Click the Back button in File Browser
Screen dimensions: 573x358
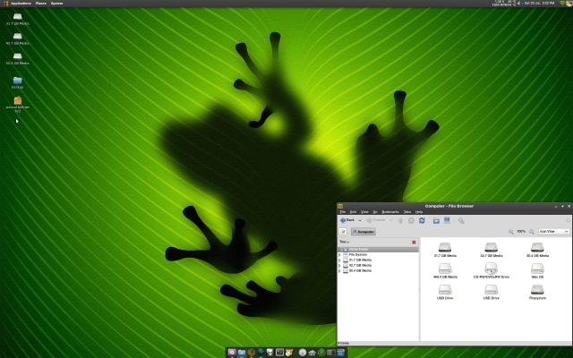click(347, 220)
